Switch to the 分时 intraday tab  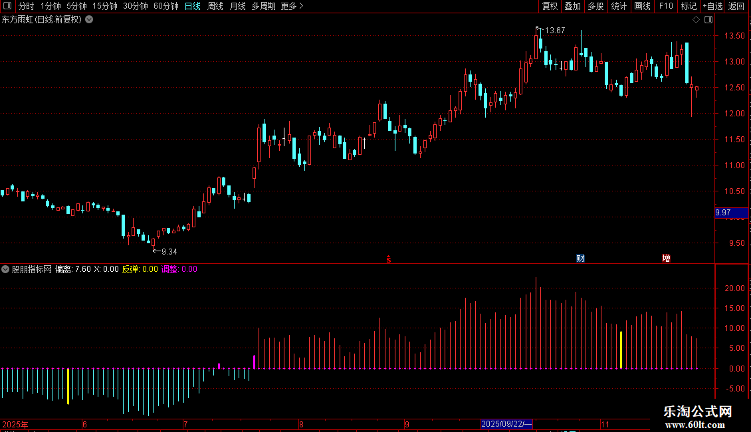(x=26, y=6)
